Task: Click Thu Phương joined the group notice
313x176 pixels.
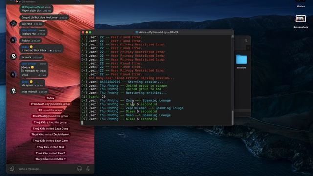Action: click(x=50, y=116)
